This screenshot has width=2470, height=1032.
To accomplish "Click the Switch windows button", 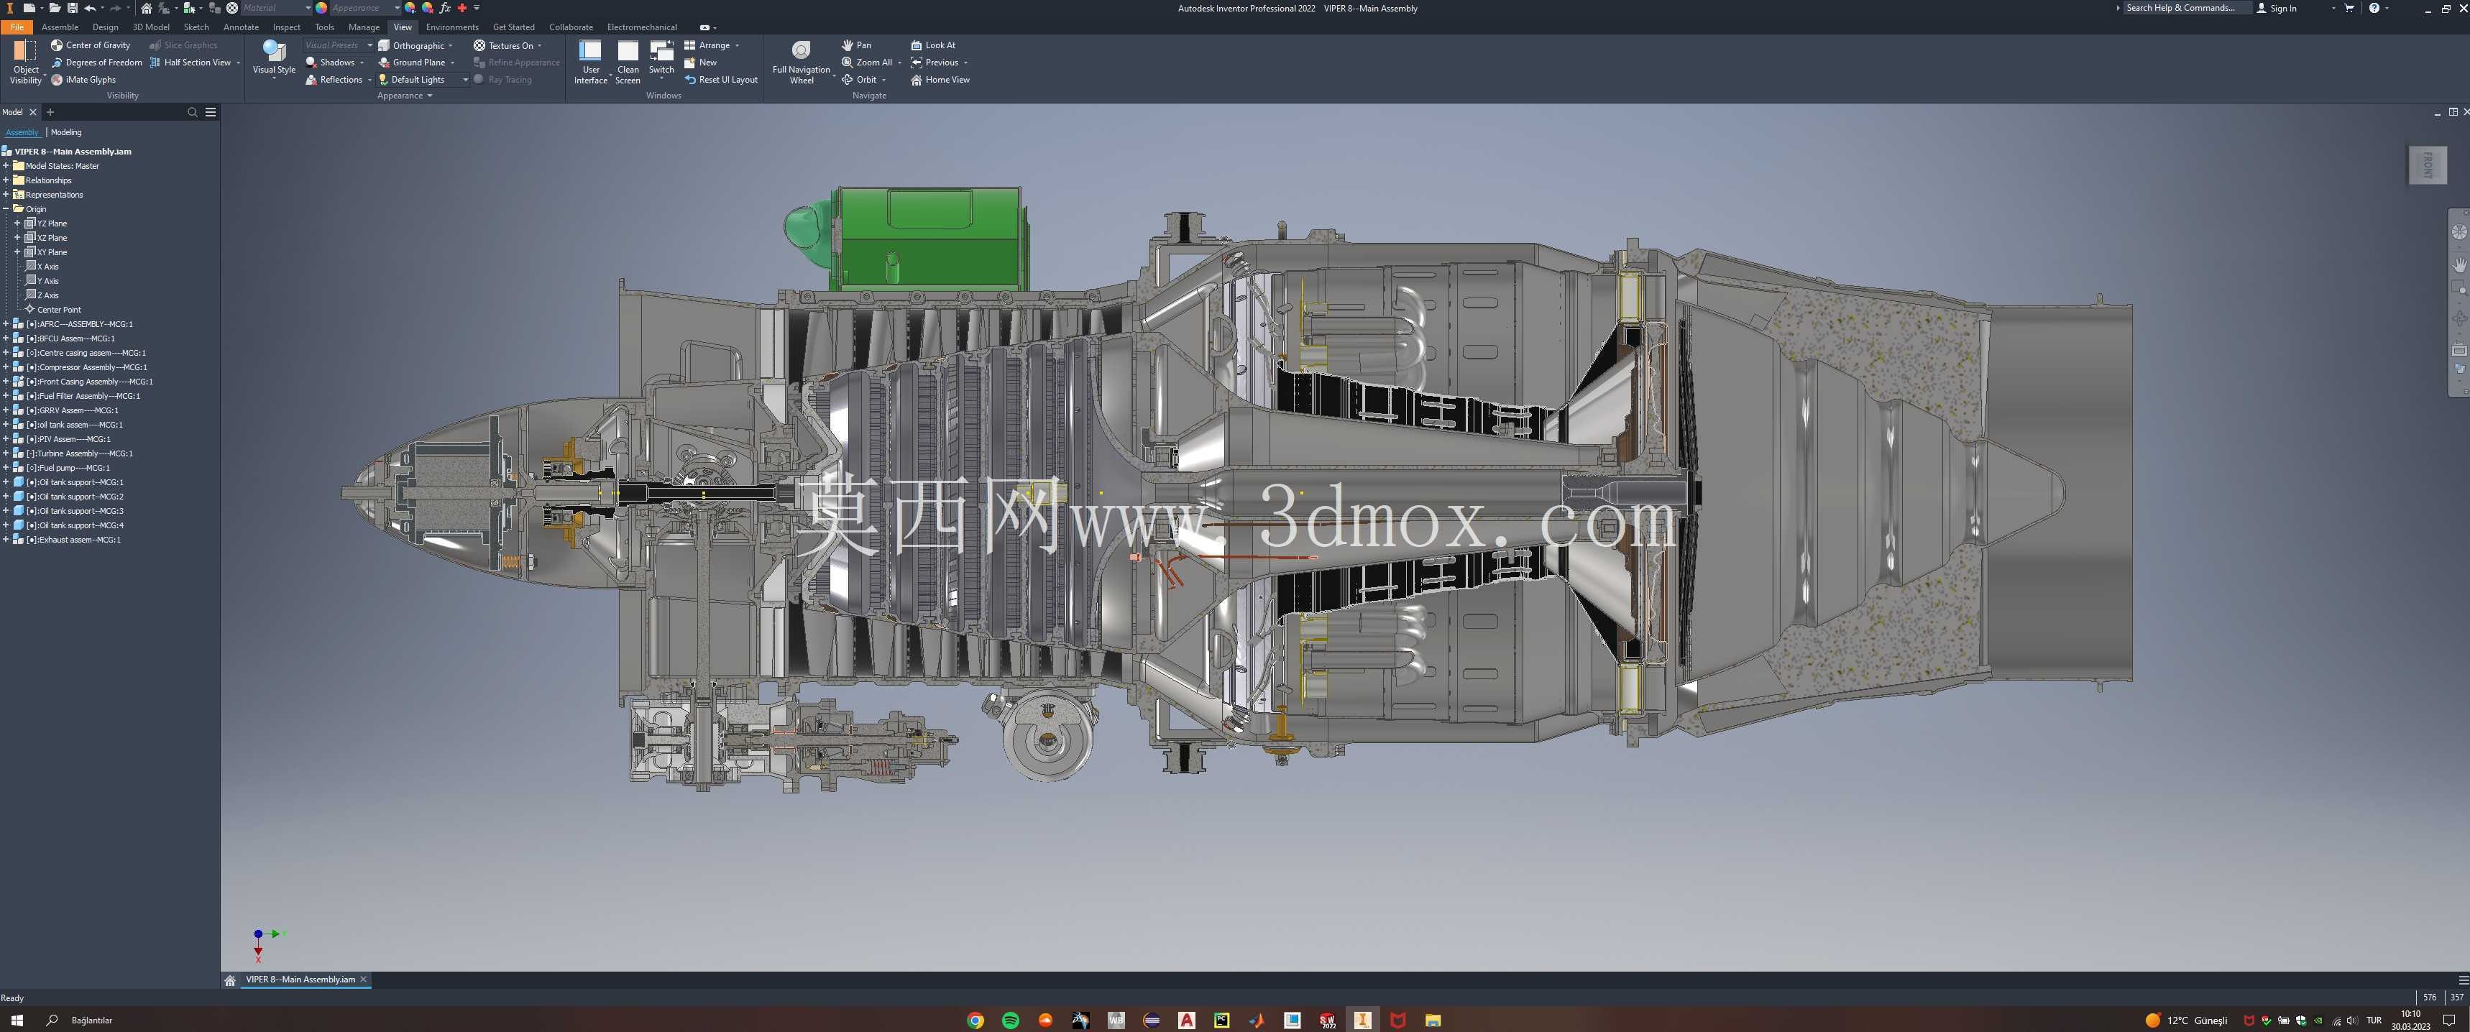I will tap(661, 60).
